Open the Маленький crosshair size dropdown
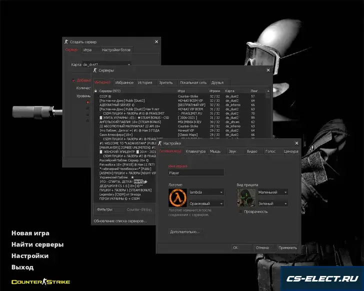This screenshot has height=291, width=364. (273, 192)
